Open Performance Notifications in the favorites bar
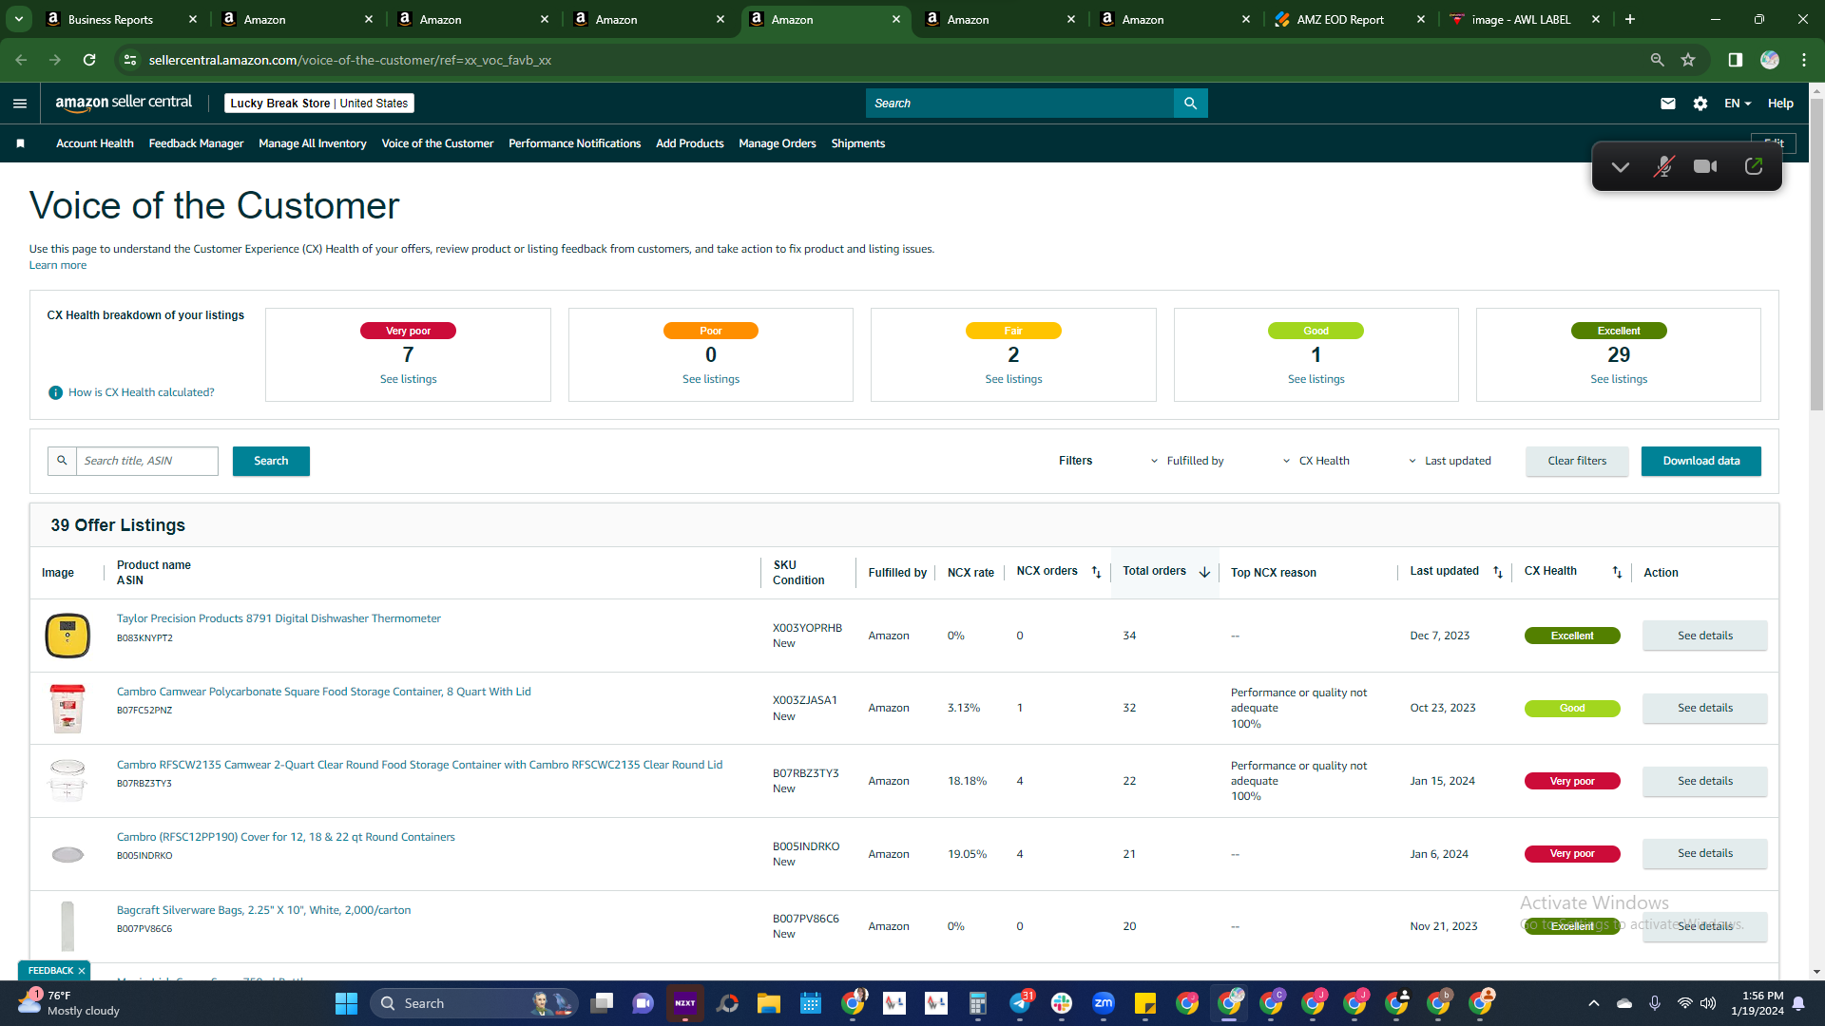The image size is (1825, 1026). [574, 143]
